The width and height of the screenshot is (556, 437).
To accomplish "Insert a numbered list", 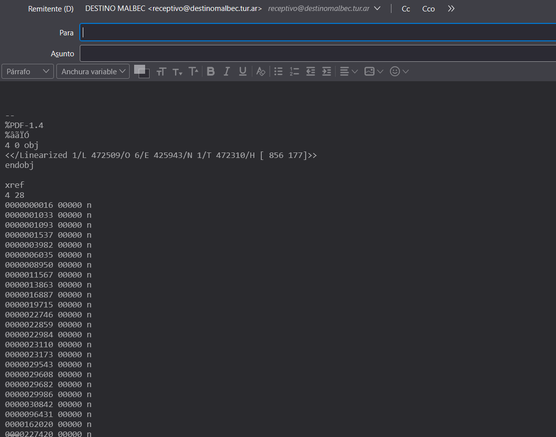I will click(x=294, y=71).
